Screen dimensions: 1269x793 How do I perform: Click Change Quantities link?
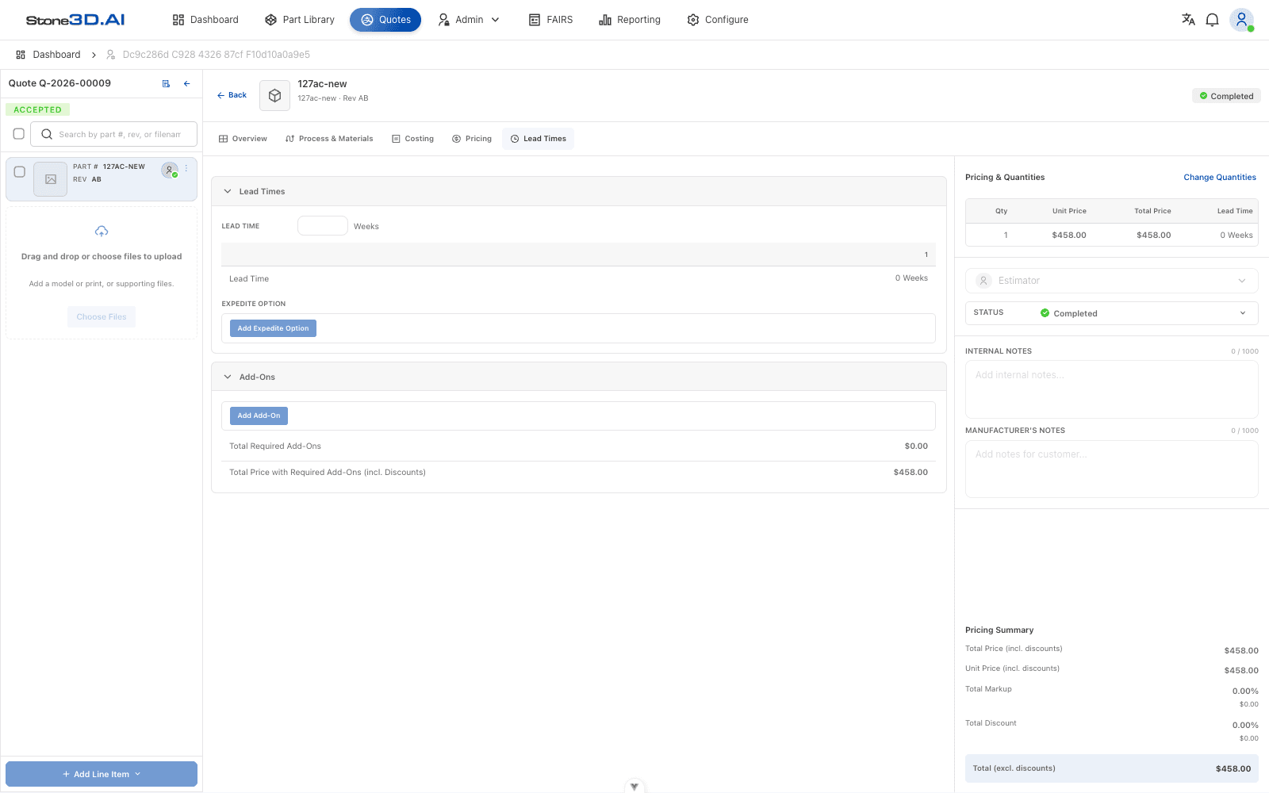point(1220,178)
